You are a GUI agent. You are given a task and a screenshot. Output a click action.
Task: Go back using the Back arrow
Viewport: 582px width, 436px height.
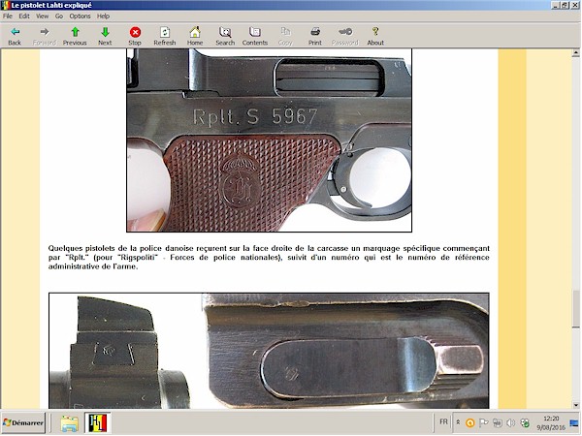click(x=15, y=37)
